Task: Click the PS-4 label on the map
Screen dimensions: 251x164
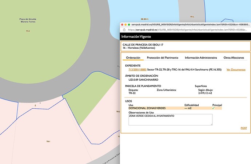Action: [x=28, y=31]
